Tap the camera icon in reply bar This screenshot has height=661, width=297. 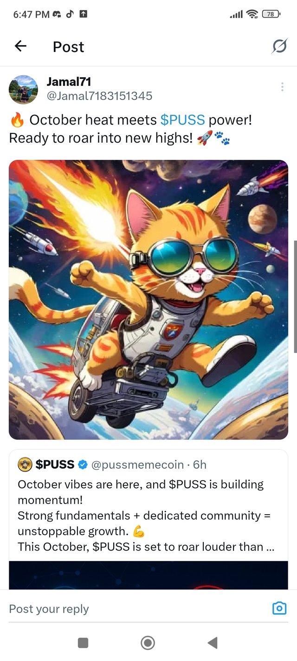279,608
